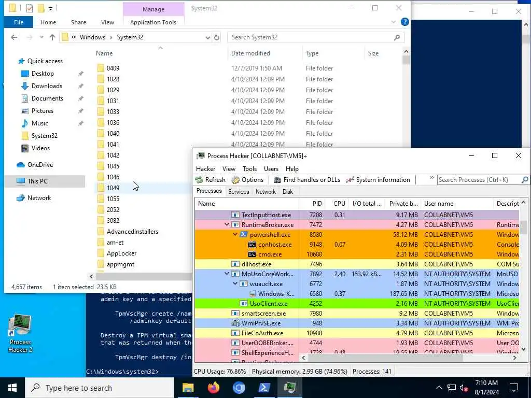Click Find handles or DLLs icon

(277, 180)
